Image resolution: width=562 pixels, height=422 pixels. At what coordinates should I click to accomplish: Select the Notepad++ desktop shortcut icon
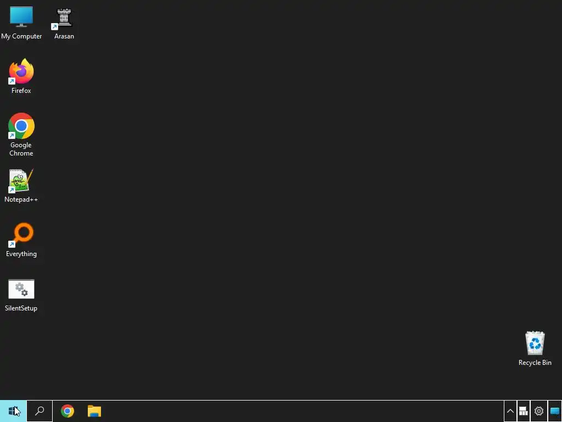[21, 180]
